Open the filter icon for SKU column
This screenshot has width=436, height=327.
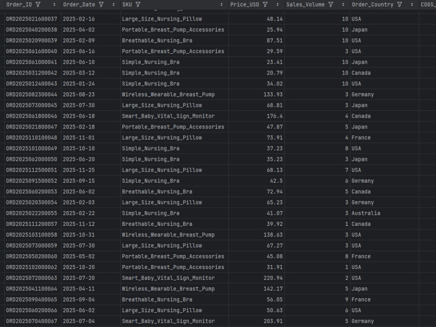coord(138,4)
